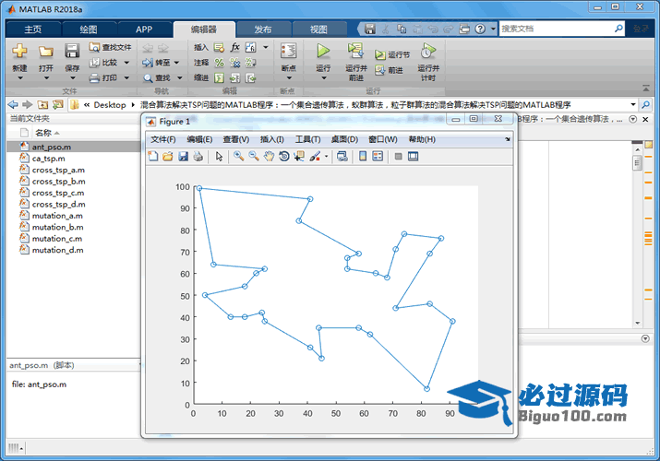Open the Figure 1 Help menu
Image resolution: width=660 pixels, height=461 pixels.
[422, 139]
